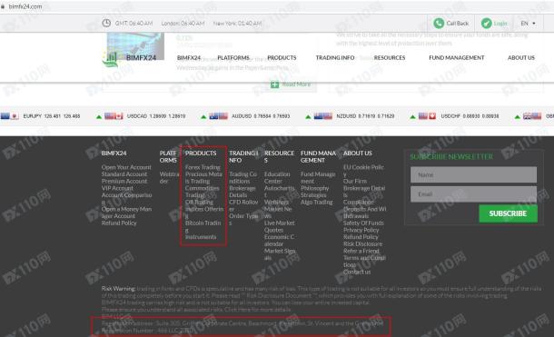The height and width of the screenshot is (337, 554).
Task: Open the footer Precious Metals Trading link
Action: (203, 178)
